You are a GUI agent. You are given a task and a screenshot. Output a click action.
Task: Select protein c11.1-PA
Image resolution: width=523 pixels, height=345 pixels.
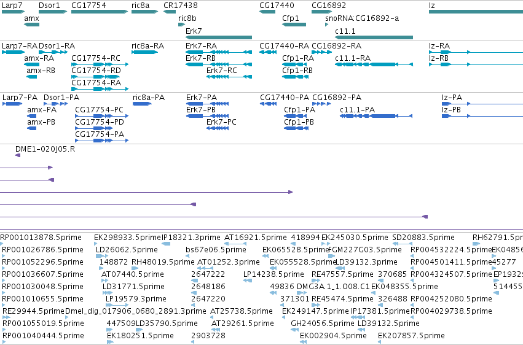[x=358, y=110]
